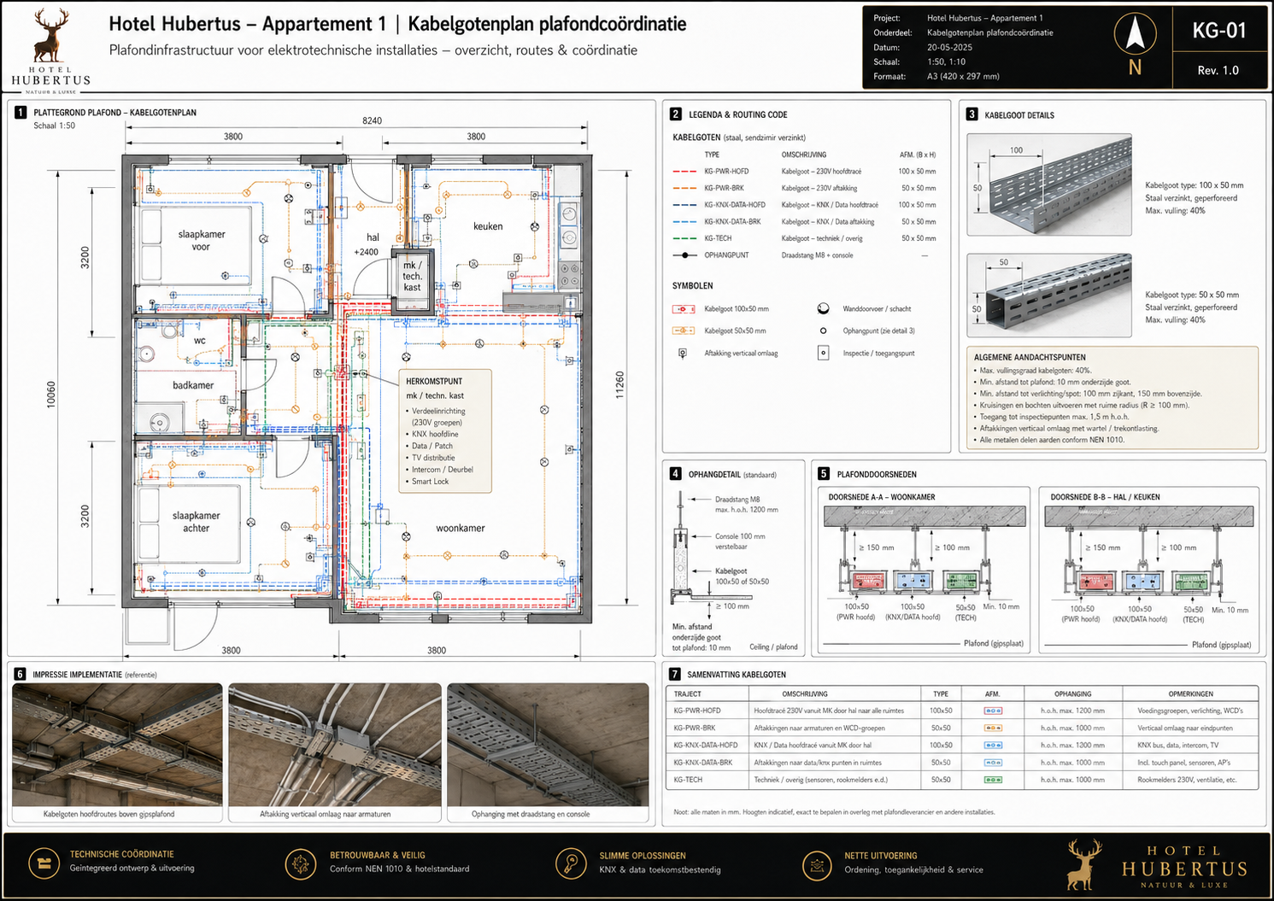Click the slaapkamer voor room label

[x=202, y=240]
